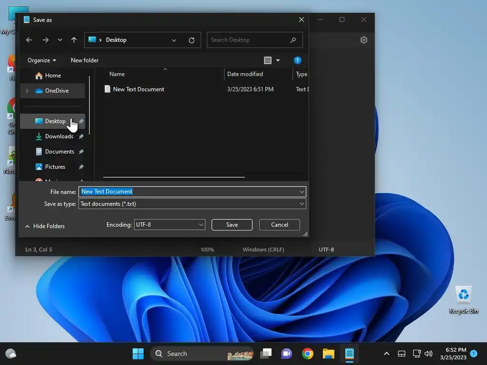Screen dimensions: 487x365
Task: Select Home in the navigation pane
Action: (52, 76)
